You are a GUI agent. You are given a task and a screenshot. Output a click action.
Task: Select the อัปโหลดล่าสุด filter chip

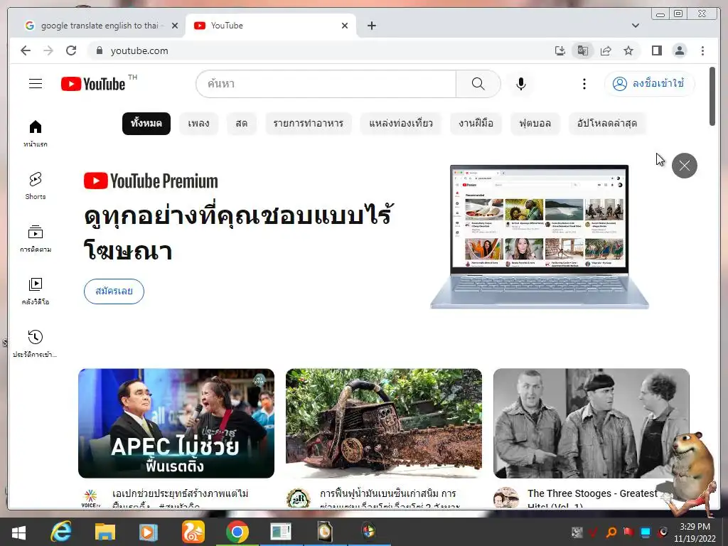607,124
